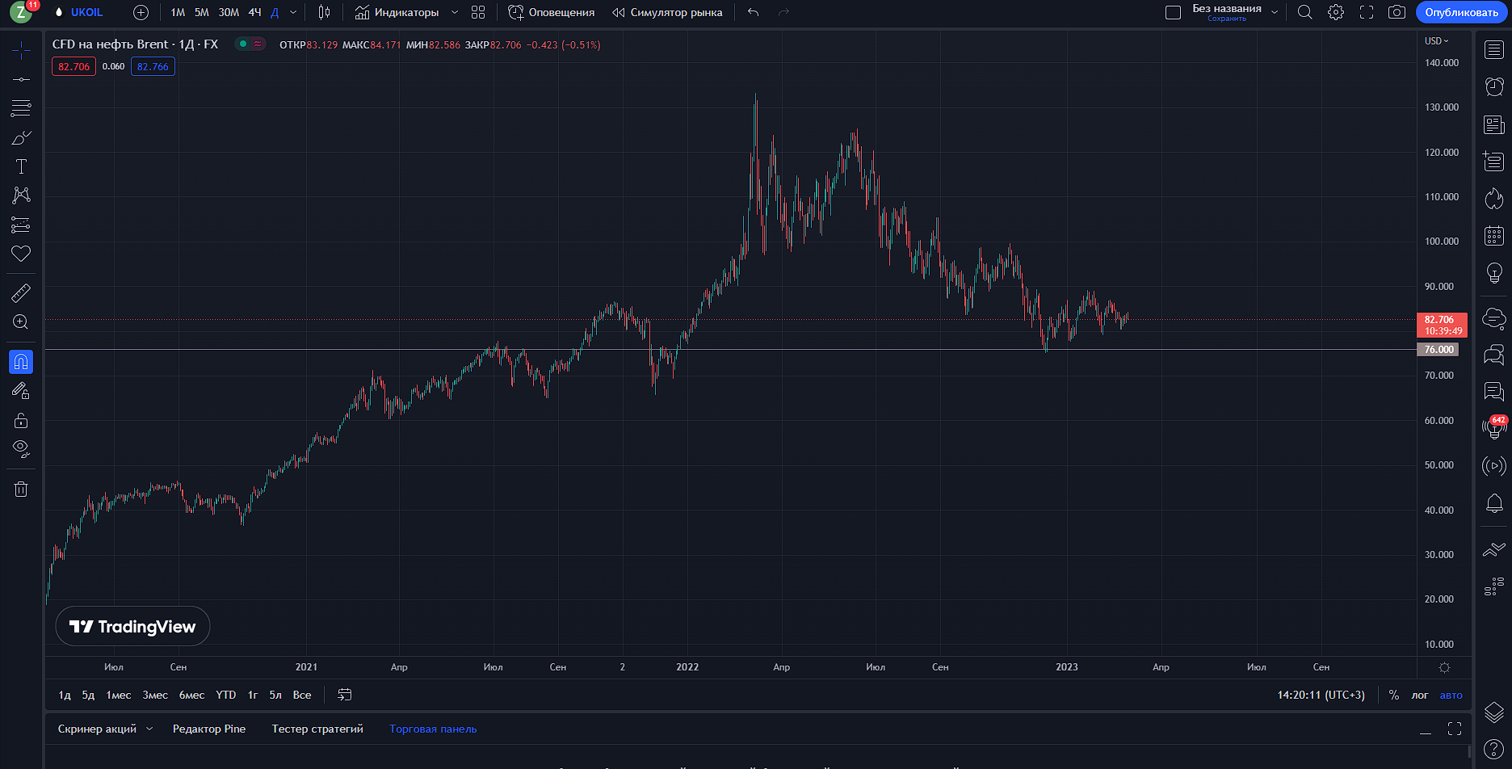Toggle logarithmic scale 'лог'
Image resolution: width=1512 pixels, height=769 pixels.
(x=1420, y=695)
